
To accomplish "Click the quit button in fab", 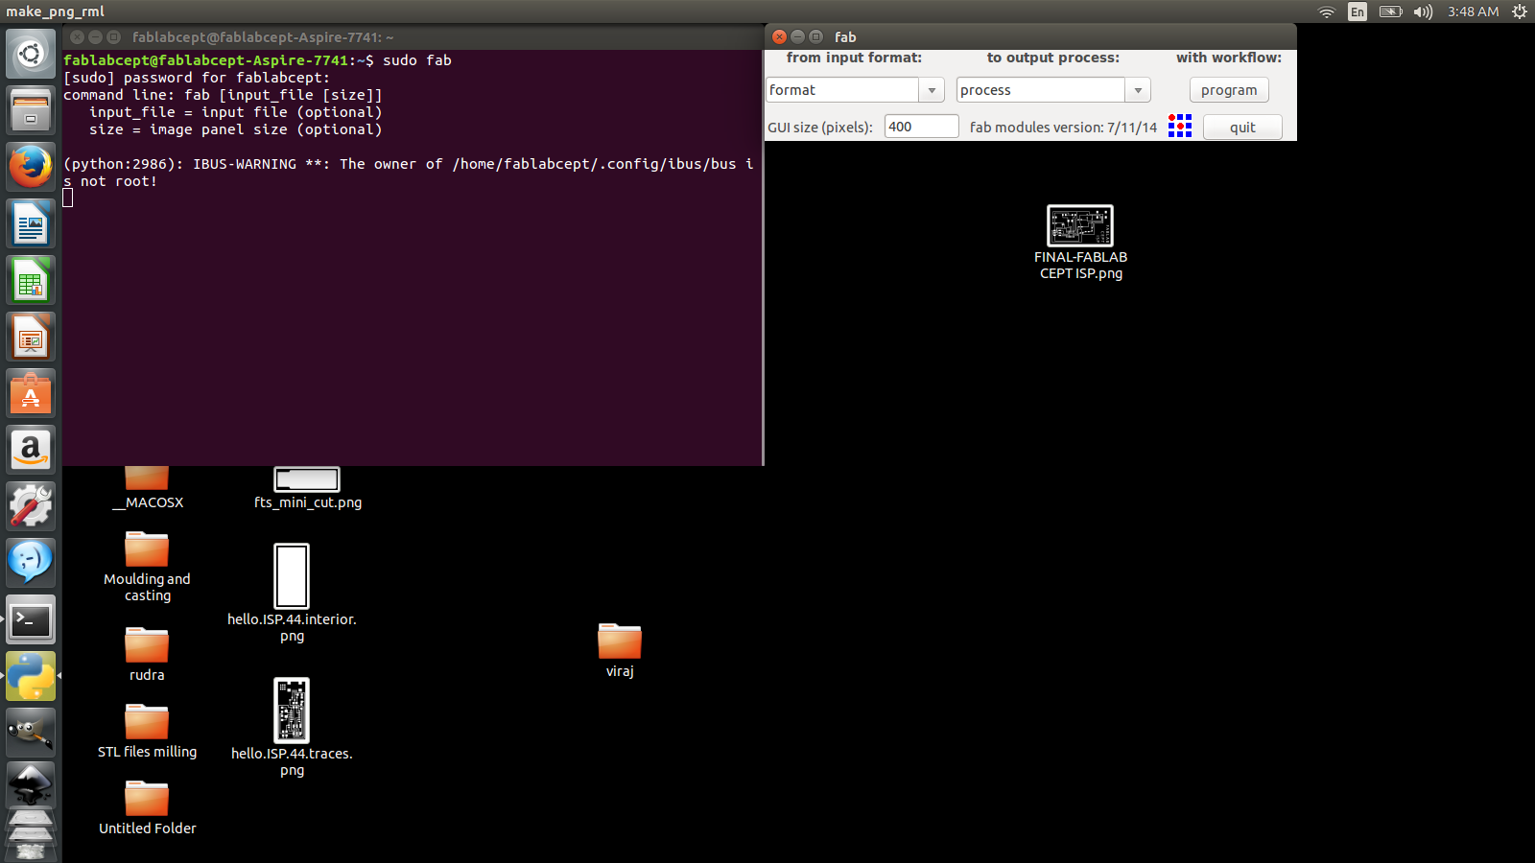I will tap(1242, 127).
